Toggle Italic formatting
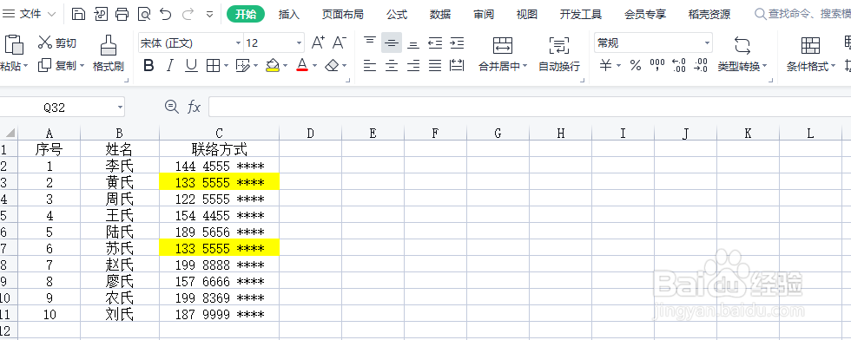 [x=170, y=66]
